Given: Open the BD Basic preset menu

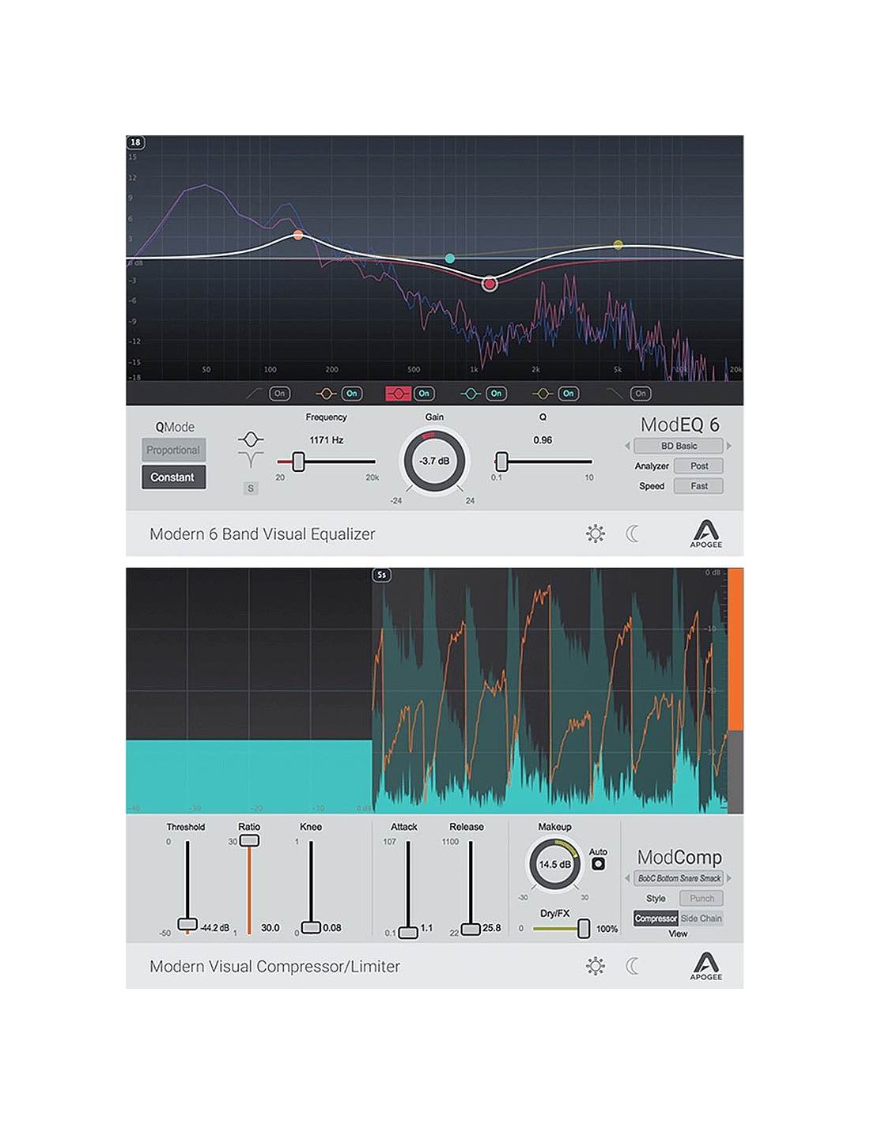Looking at the screenshot, I should coord(679,446).
